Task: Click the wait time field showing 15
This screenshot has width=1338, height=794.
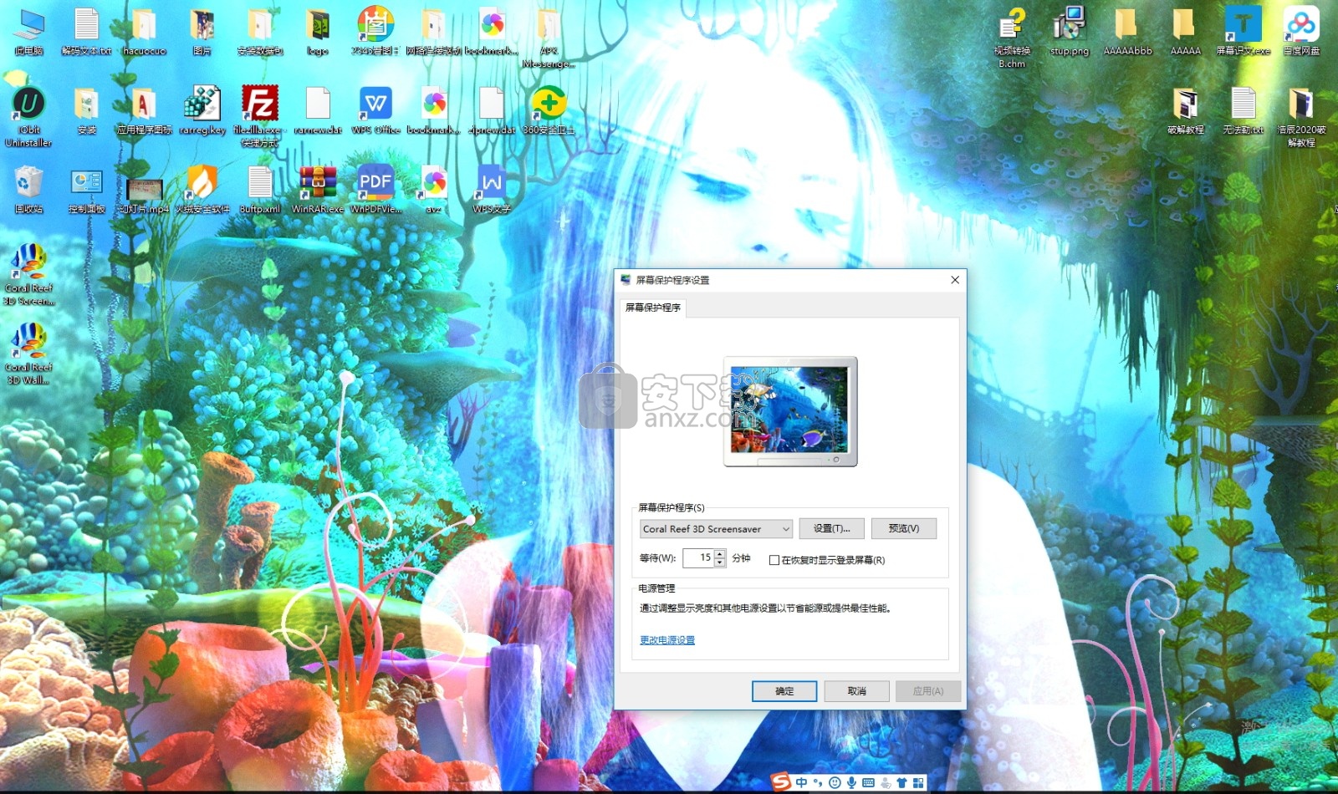Action: pyautogui.click(x=698, y=557)
